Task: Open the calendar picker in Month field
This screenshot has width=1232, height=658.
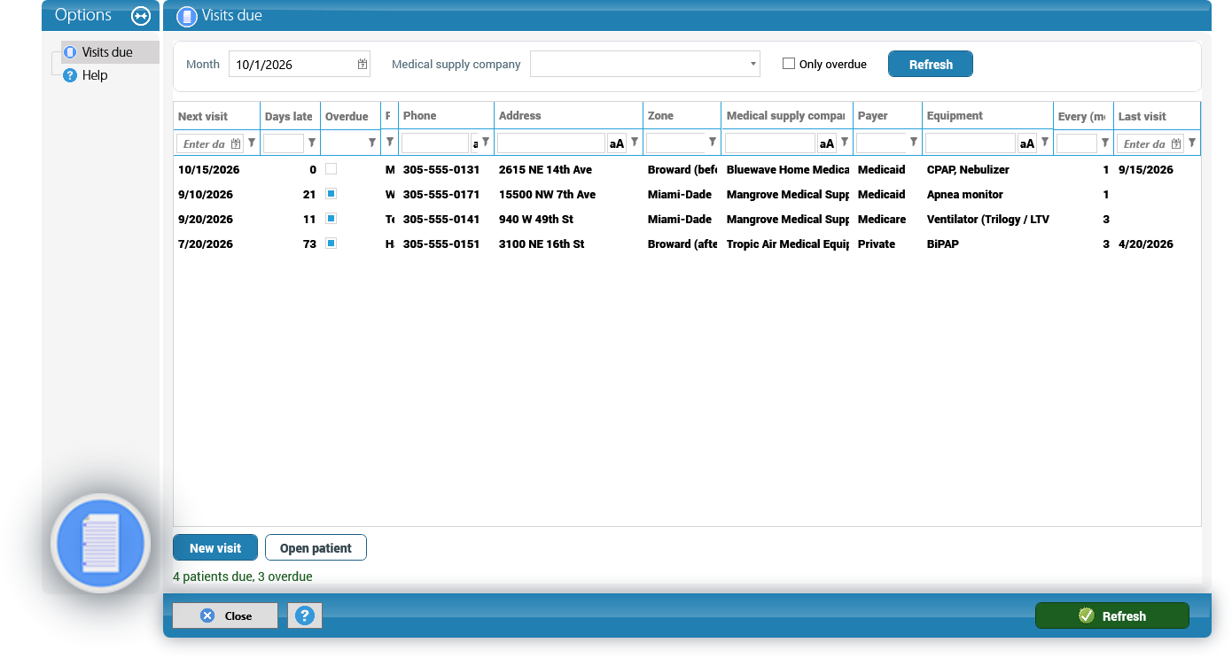Action: (362, 64)
